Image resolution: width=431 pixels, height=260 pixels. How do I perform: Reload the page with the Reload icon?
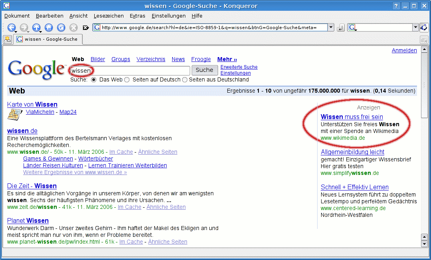click(x=61, y=28)
